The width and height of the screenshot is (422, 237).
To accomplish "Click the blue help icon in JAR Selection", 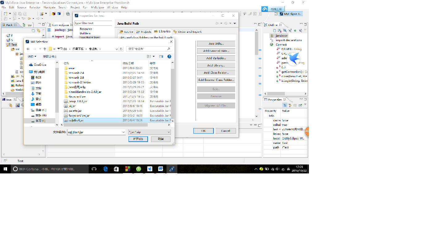I will pos(169,56).
